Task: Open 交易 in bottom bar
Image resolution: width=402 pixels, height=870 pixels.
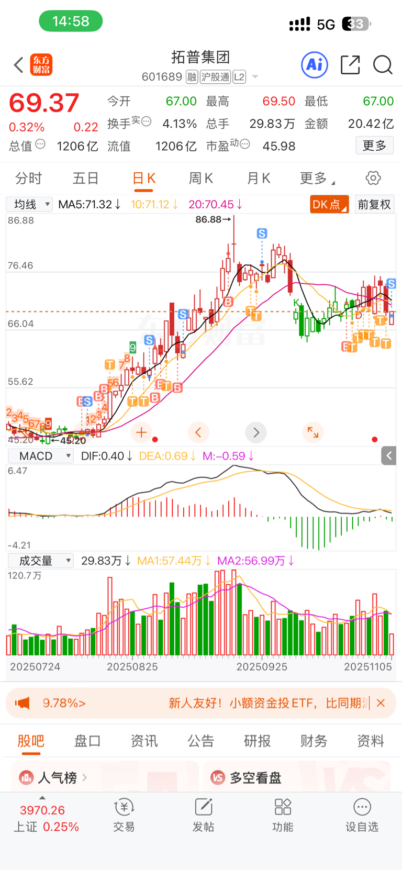Action: pos(124,816)
